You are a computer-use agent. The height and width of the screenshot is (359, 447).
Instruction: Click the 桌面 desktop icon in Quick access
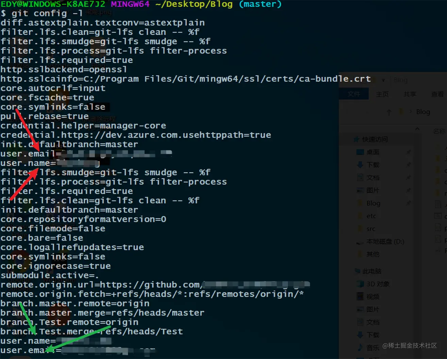[x=360, y=152]
